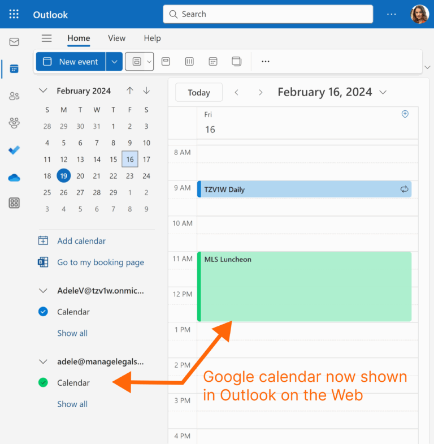This screenshot has width=434, height=444.
Task: Select the Home tab
Action: tap(79, 38)
